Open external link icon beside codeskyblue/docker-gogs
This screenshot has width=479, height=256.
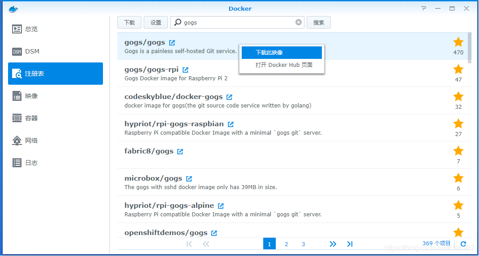[229, 97]
